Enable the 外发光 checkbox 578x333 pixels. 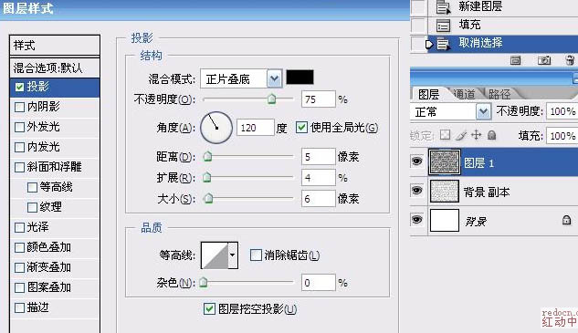(19, 127)
